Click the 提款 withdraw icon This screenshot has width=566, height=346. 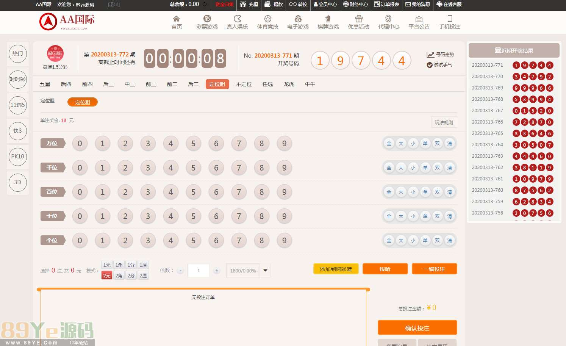(268, 4)
